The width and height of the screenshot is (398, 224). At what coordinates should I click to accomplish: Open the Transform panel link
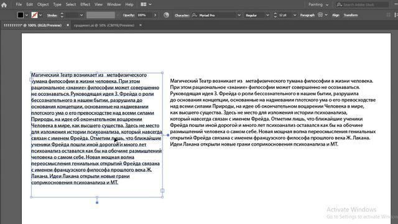[351, 15]
